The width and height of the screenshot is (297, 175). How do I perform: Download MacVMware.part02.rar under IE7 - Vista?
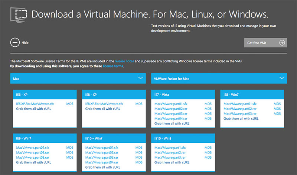click(171, 109)
